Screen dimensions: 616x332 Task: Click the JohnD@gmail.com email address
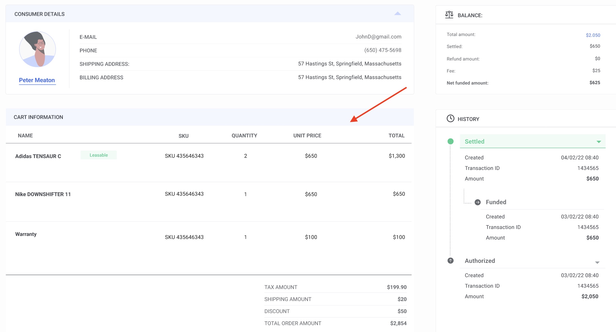pos(378,37)
